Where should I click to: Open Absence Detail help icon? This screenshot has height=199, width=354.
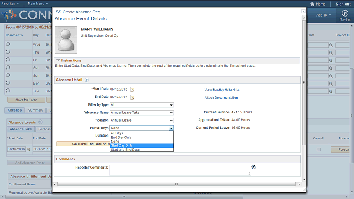click(87, 80)
